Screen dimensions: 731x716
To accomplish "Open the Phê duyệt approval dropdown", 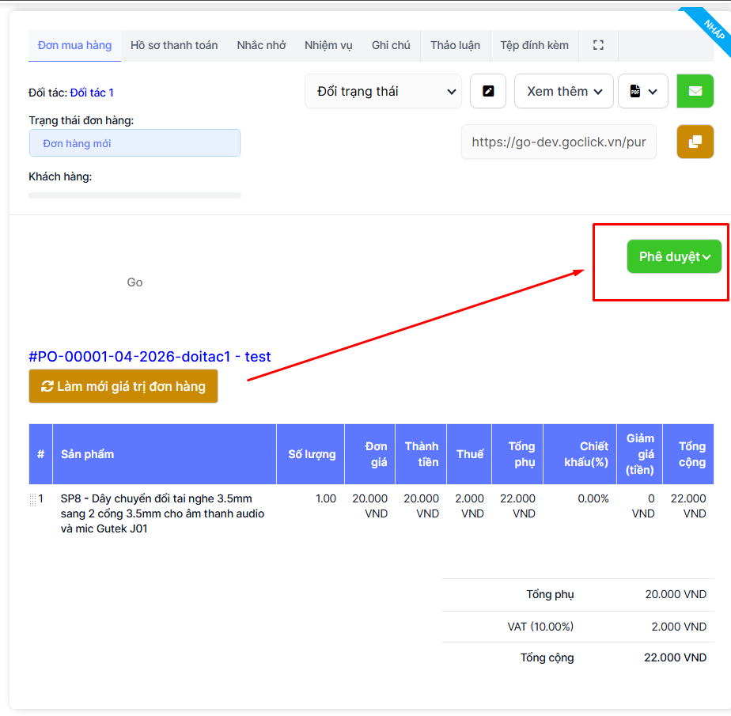I will coord(674,257).
